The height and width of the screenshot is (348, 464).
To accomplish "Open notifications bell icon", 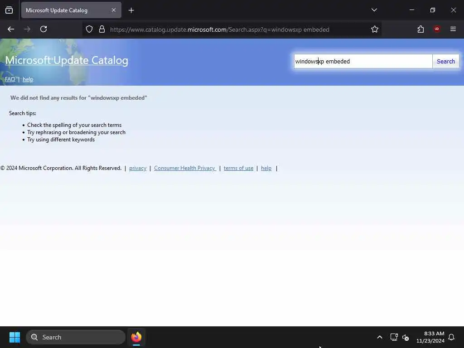I will pyautogui.click(x=451, y=337).
